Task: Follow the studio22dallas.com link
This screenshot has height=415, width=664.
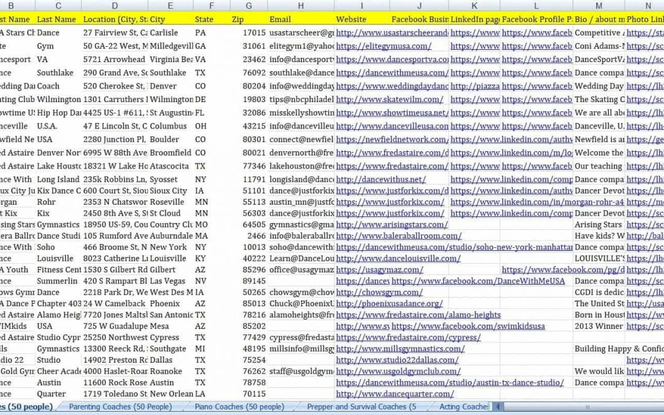Action: 397,360
